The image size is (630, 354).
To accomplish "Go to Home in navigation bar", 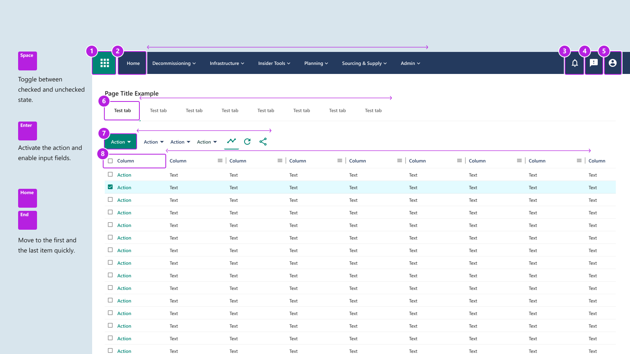I will pos(133,63).
